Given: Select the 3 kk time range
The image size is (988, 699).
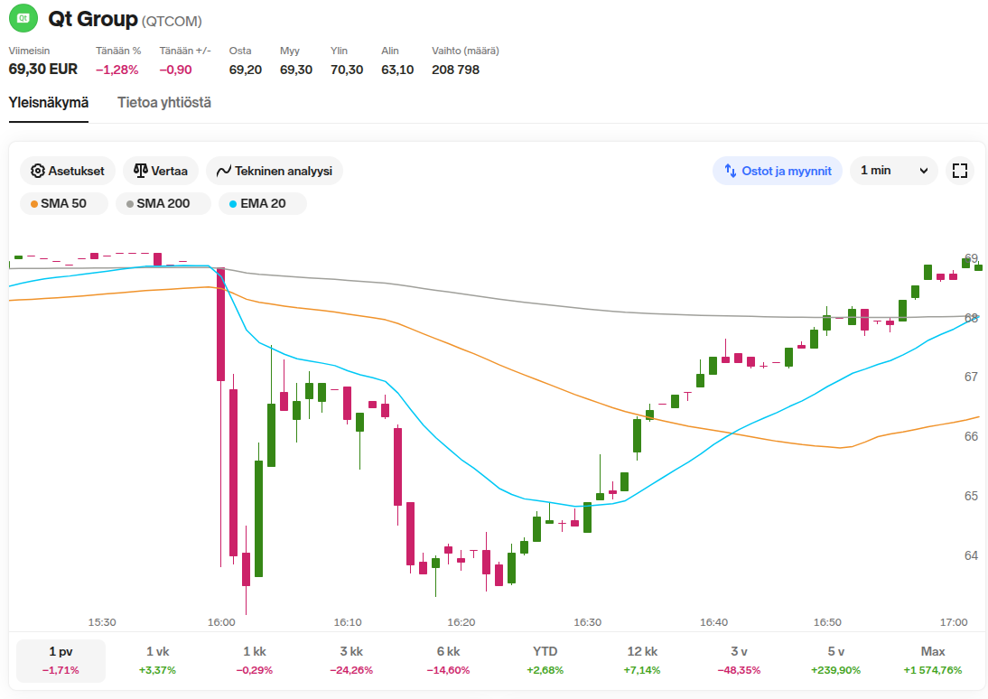Looking at the screenshot, I should (x=351, y=660).
